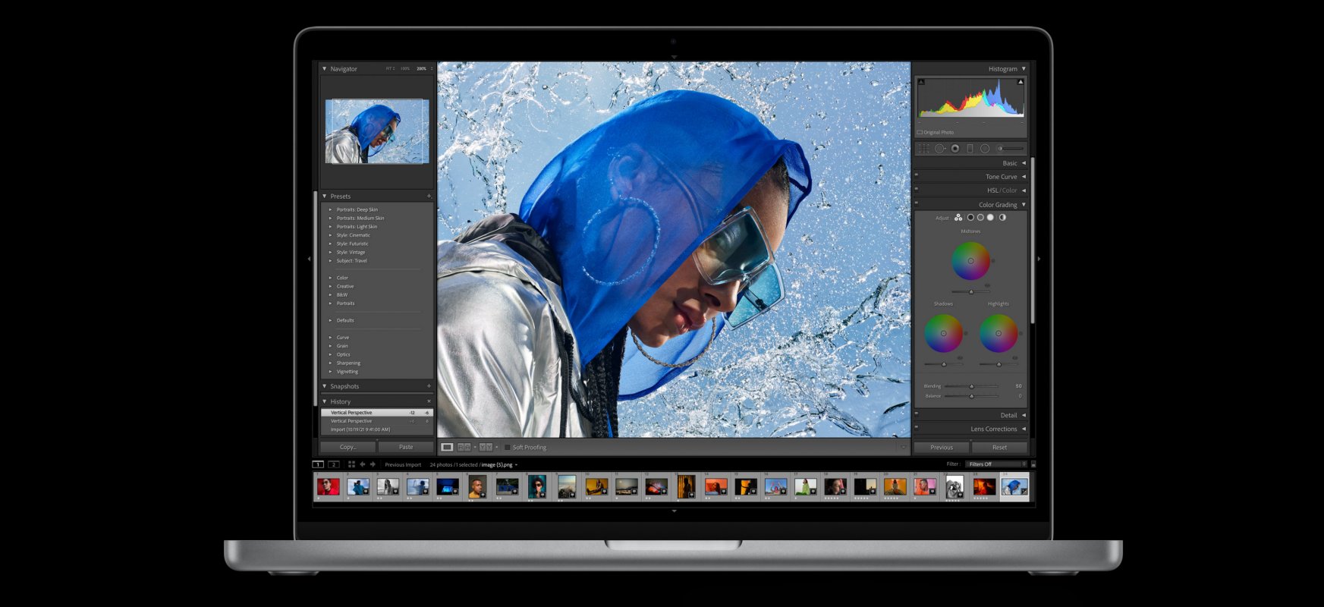Collapse the Snapshots panel triangle
Viewport: 1324px width, 607px height.
click(325, 386)
